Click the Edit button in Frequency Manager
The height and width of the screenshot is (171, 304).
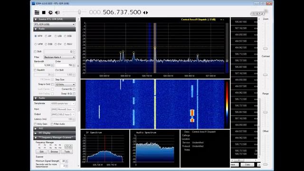click(x=41, y=152)
